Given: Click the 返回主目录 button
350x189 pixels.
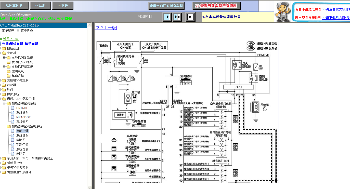Looking at the screenshot, I should [14, 5].
